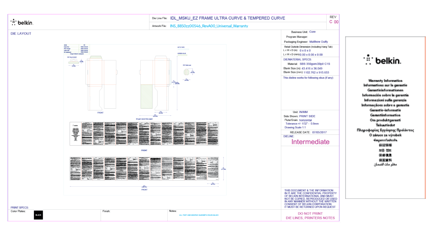Click the BLACK color plate swatch
Image resolution: width=434 pixels, height=240 pixels.
tap(38, 215)
